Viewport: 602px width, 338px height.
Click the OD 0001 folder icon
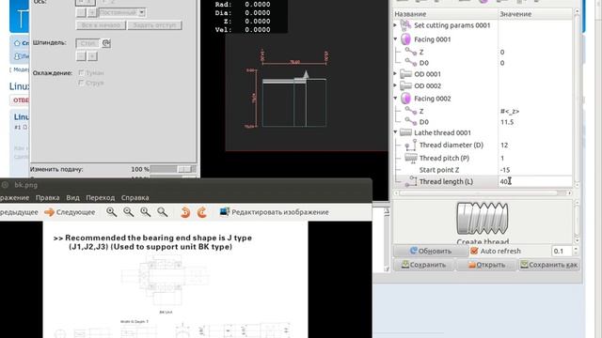click(405, 74)
